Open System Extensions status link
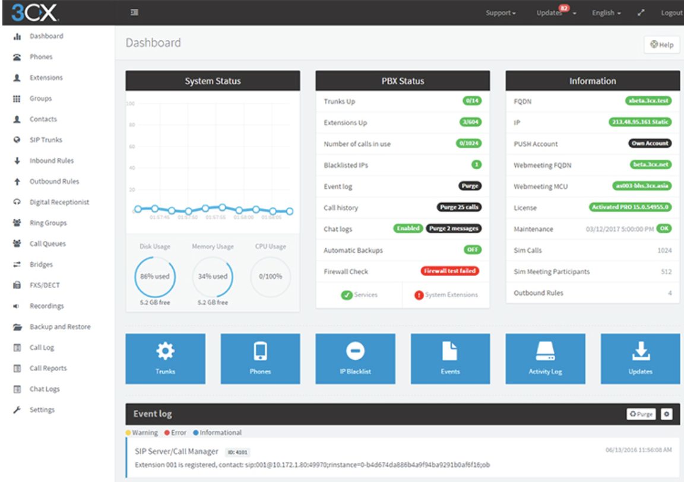This screenshot has height=482, width=684. point(446,295)
